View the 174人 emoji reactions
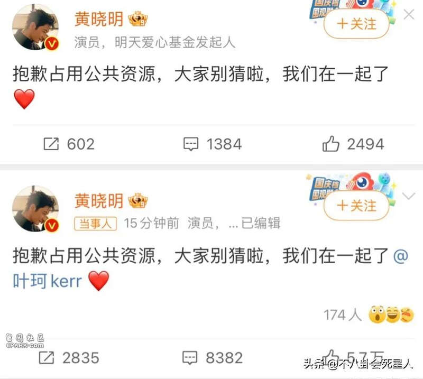Image resolution: width=423 pixels, height=379 pixels. click(x=368, y=315)
